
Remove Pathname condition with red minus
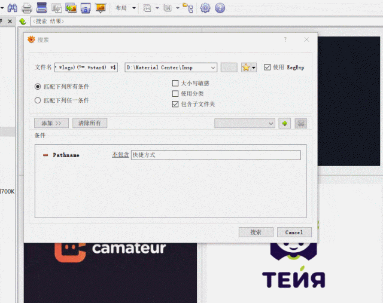(x=45, y=155)
